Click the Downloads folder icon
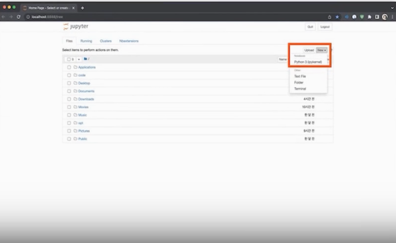 point(75,99)
